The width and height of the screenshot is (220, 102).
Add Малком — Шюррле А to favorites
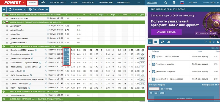pyautogui.click(x=7, y=18)
